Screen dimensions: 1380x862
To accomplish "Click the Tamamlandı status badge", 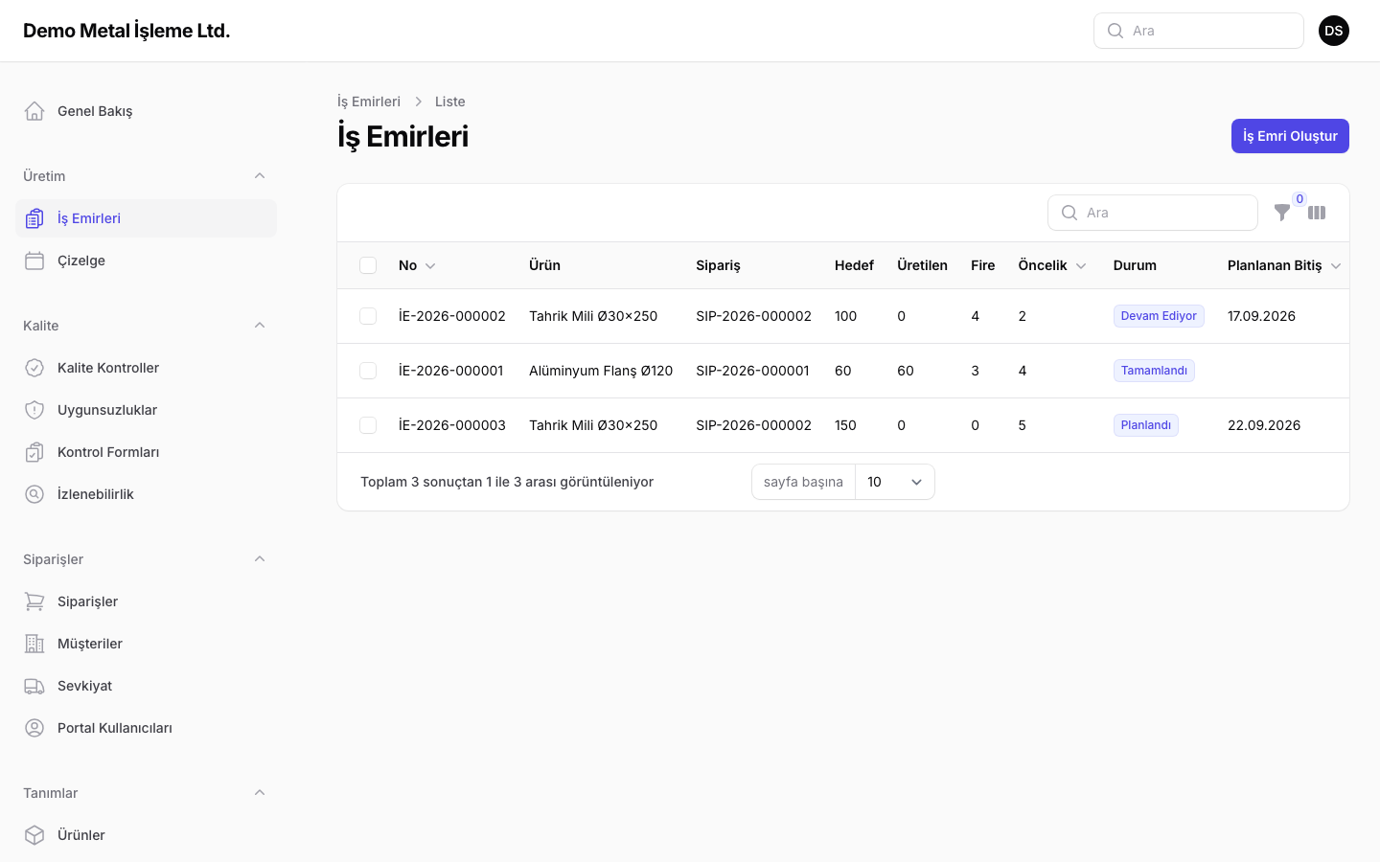I will click(1154, 371).
